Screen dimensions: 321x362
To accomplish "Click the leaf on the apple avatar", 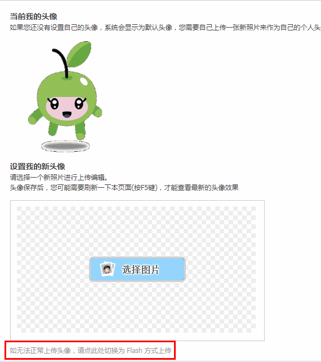I will (79, 55).
